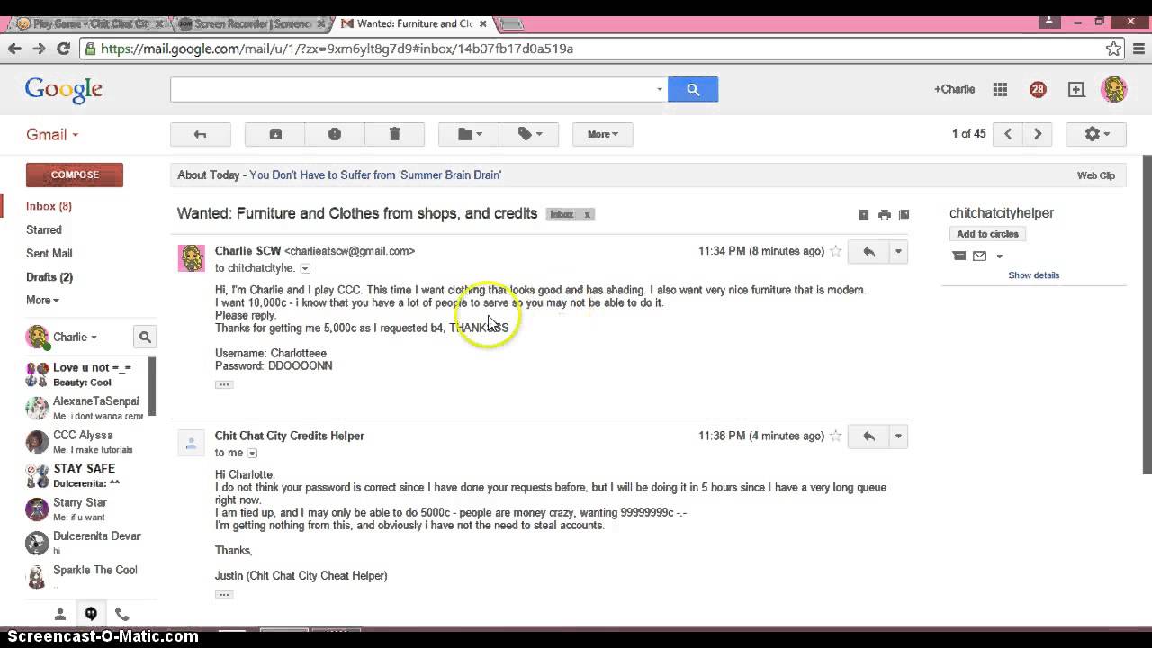Open settings gear dropdown

coord(1096,134)
